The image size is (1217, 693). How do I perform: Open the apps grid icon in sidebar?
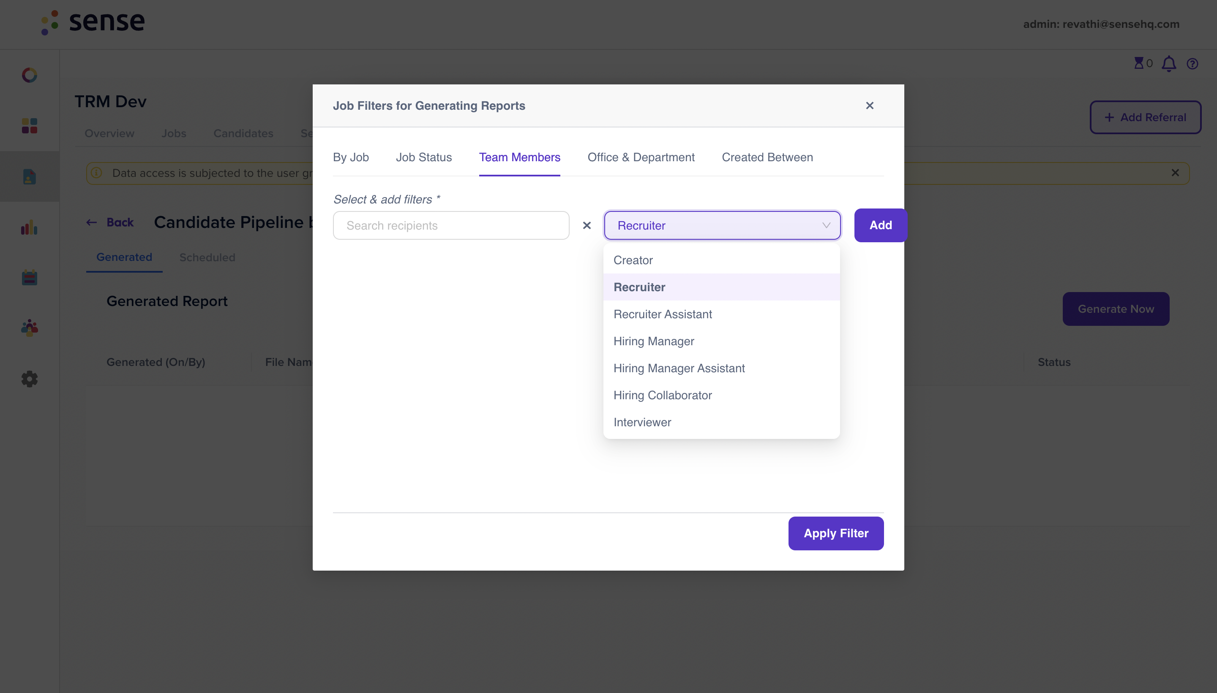click(29, 126)
